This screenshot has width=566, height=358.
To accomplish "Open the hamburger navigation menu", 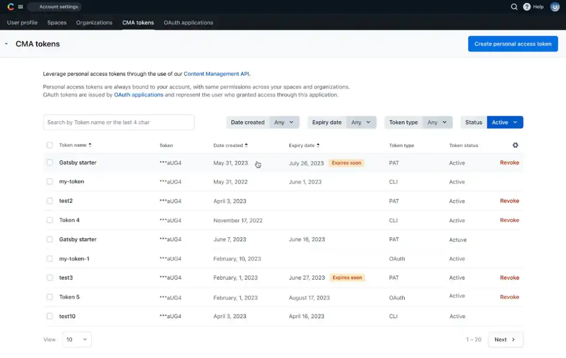I will coord(20,7).
